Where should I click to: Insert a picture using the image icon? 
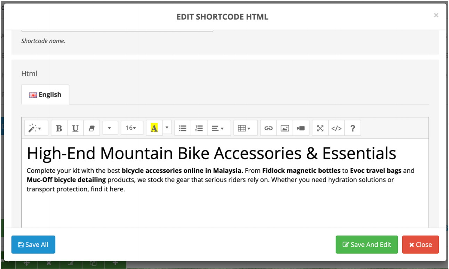tap(285, 128)
